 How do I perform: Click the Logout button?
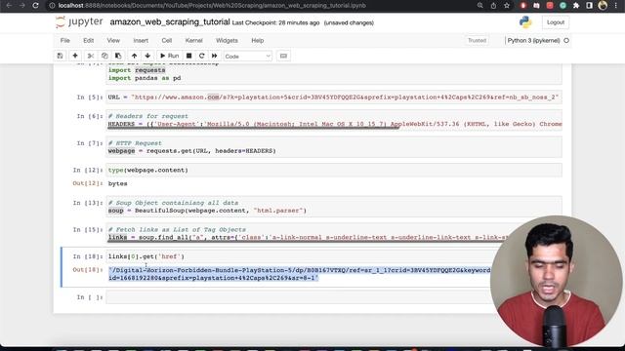click(556, 22)
